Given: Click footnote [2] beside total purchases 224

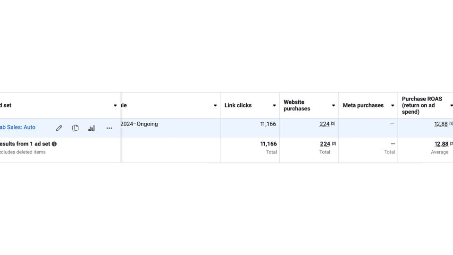Looking at the screenshot, I should 334,144.
